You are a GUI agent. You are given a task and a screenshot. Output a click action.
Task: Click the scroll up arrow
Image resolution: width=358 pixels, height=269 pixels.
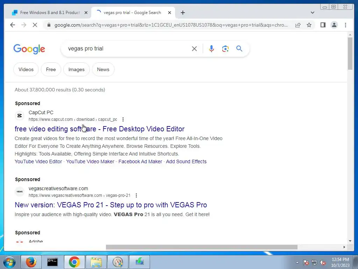350,35
